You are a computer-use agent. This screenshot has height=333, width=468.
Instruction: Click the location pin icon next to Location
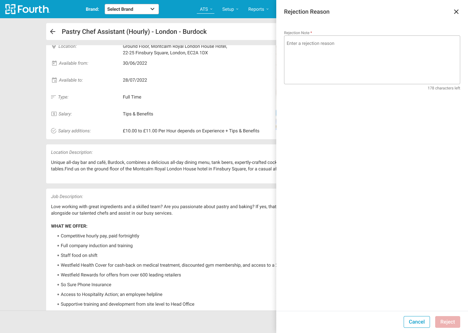[54, 46]
